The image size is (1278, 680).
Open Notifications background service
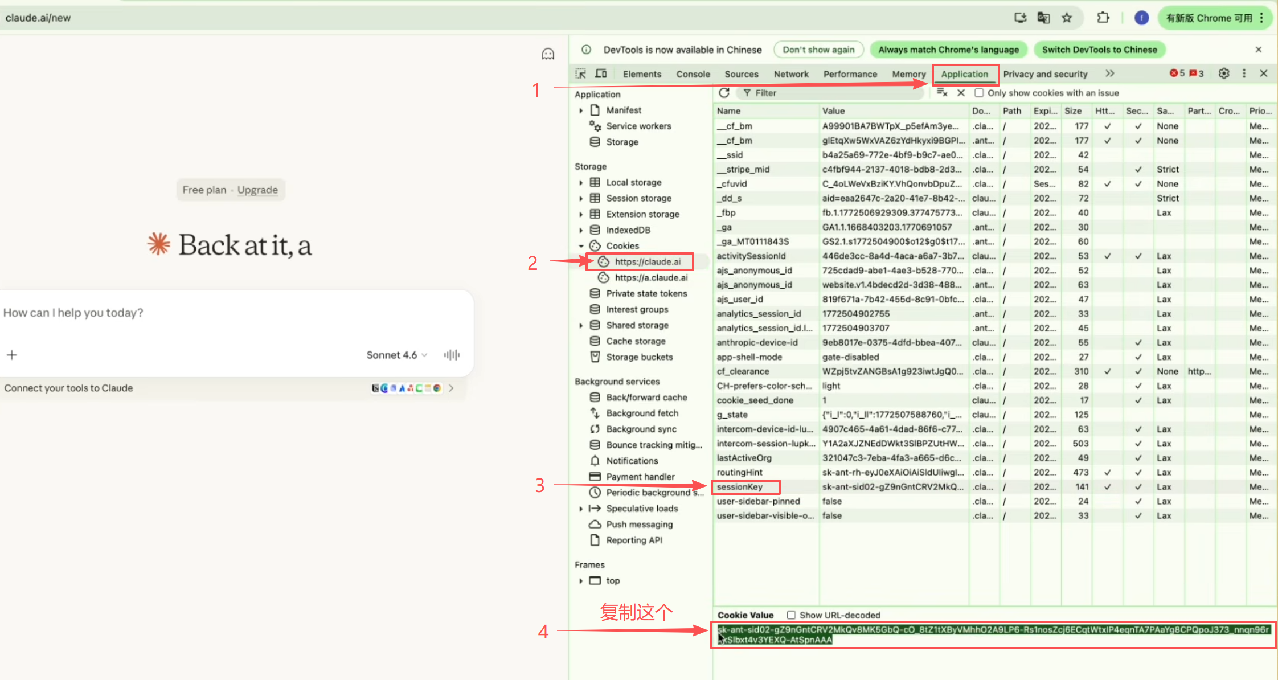pos(632,461)
